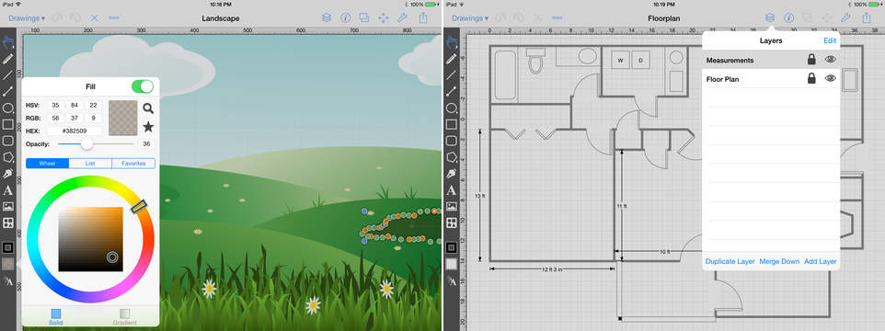The height and width of the screenshot is (331, 885).
Task: Open the layers icon in Landscape window
Action: point(327,18)
